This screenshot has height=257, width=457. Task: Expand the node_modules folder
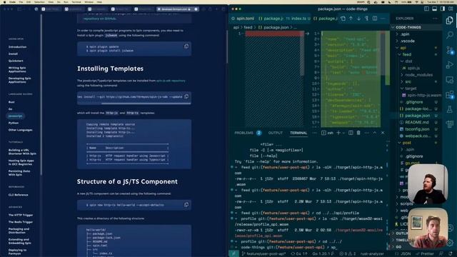tap(402, 75)
